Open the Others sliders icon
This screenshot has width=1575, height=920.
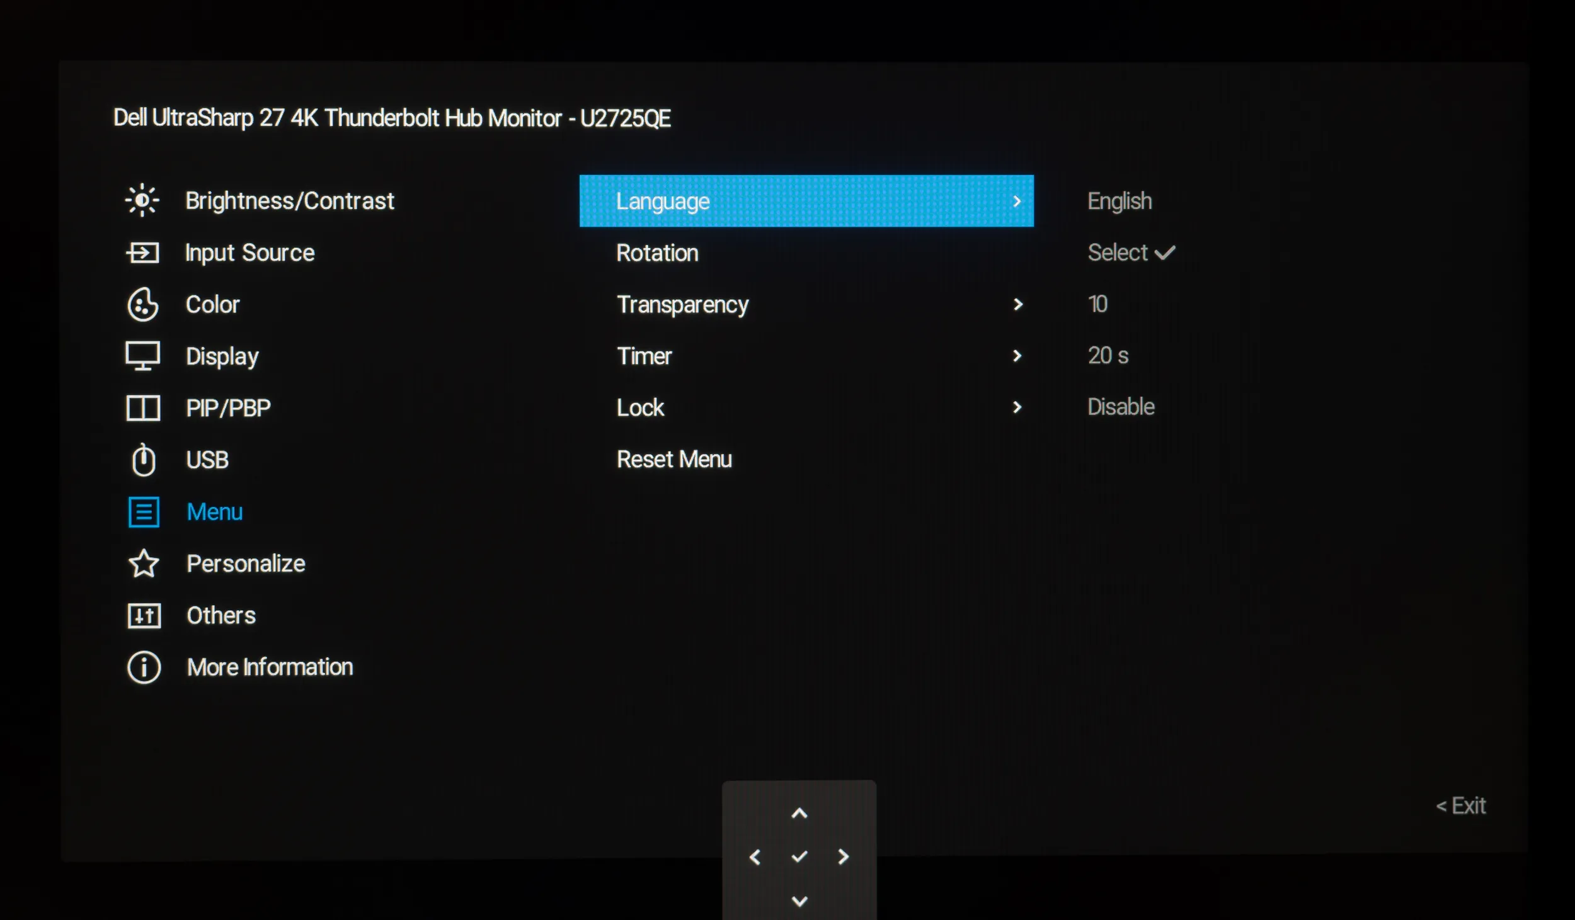point(144,616)
